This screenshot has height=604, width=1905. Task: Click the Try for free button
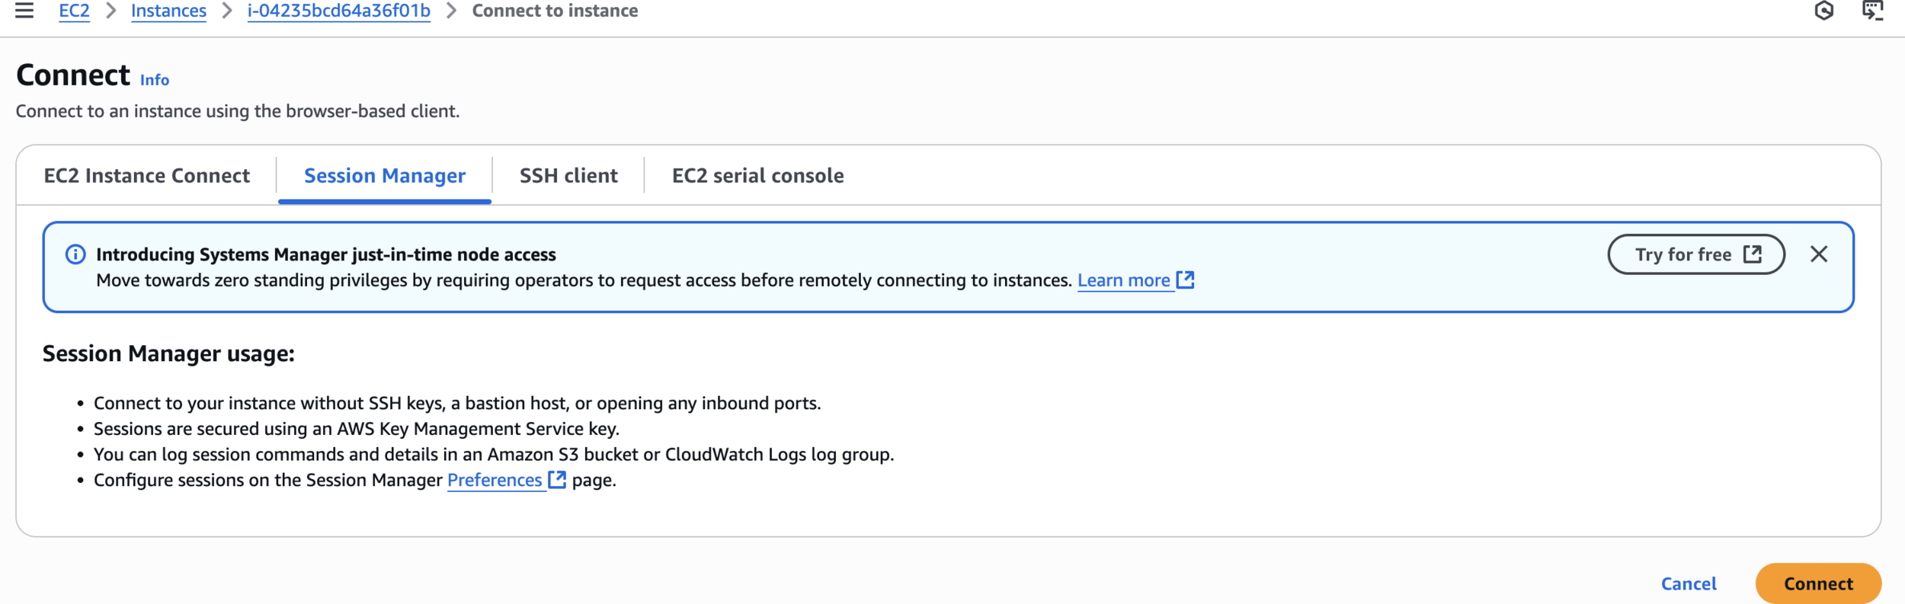[1696, 254]
